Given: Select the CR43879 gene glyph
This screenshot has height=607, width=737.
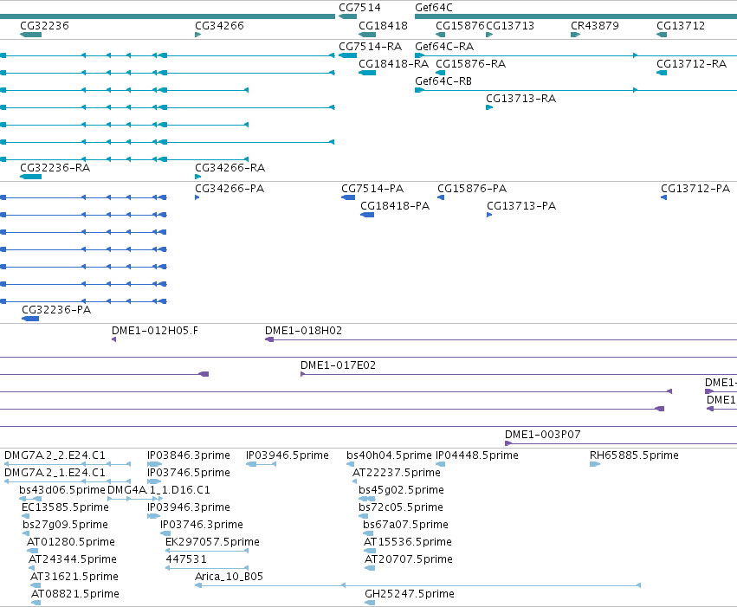Looking at the screenshot, I should click(x=575, y=35).
